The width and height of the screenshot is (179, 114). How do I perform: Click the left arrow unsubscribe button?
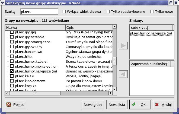point(124,74)
